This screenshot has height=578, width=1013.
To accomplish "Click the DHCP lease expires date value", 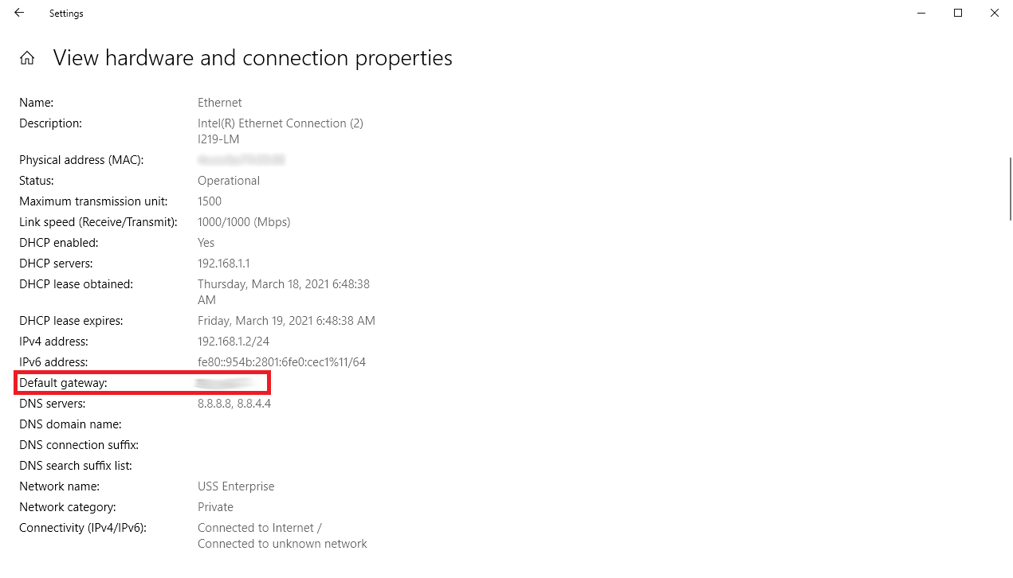I will click(286, 321).
